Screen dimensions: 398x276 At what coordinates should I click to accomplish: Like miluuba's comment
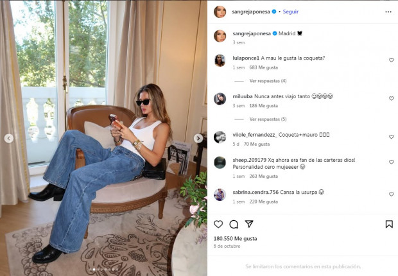[x=391, y=98]
